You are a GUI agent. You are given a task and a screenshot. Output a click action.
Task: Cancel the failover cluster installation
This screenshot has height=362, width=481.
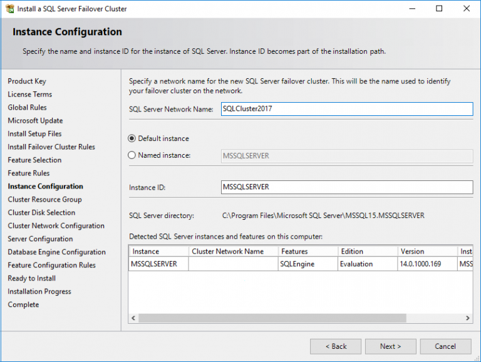click(x=445, y=346)
